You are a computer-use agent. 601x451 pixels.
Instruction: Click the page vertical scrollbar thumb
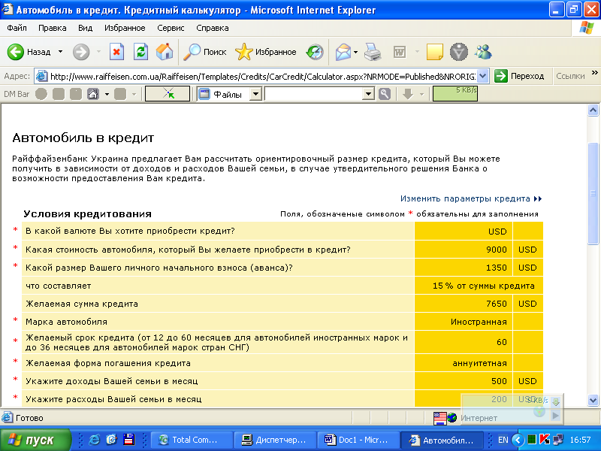593,192
